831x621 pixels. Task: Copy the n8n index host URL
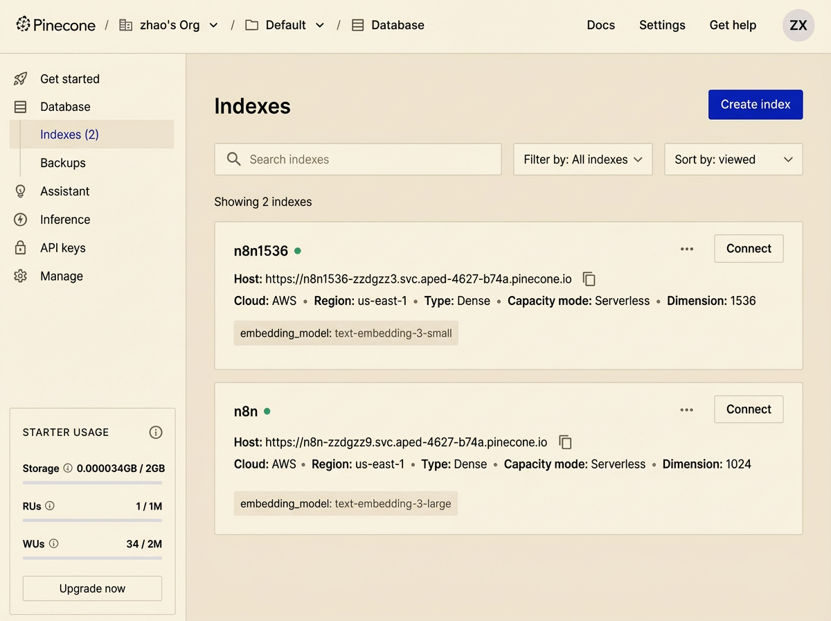click(x=565, y=442)
